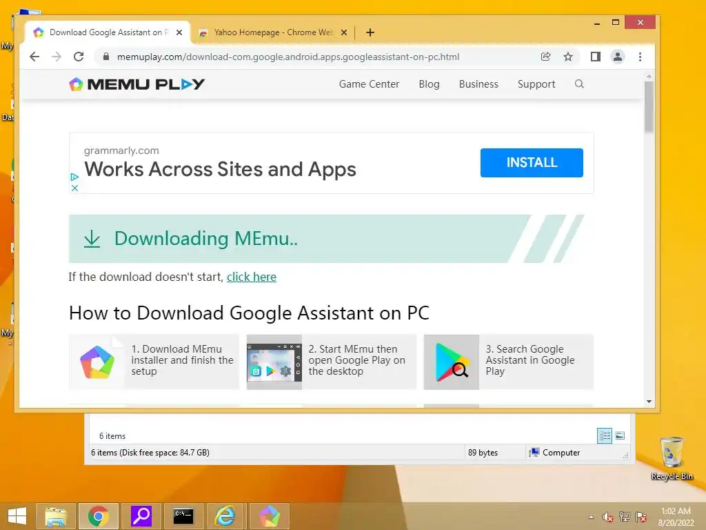Click the address bar URL field
The width and height of the screenshot is (706, 530).
point(288,57)
